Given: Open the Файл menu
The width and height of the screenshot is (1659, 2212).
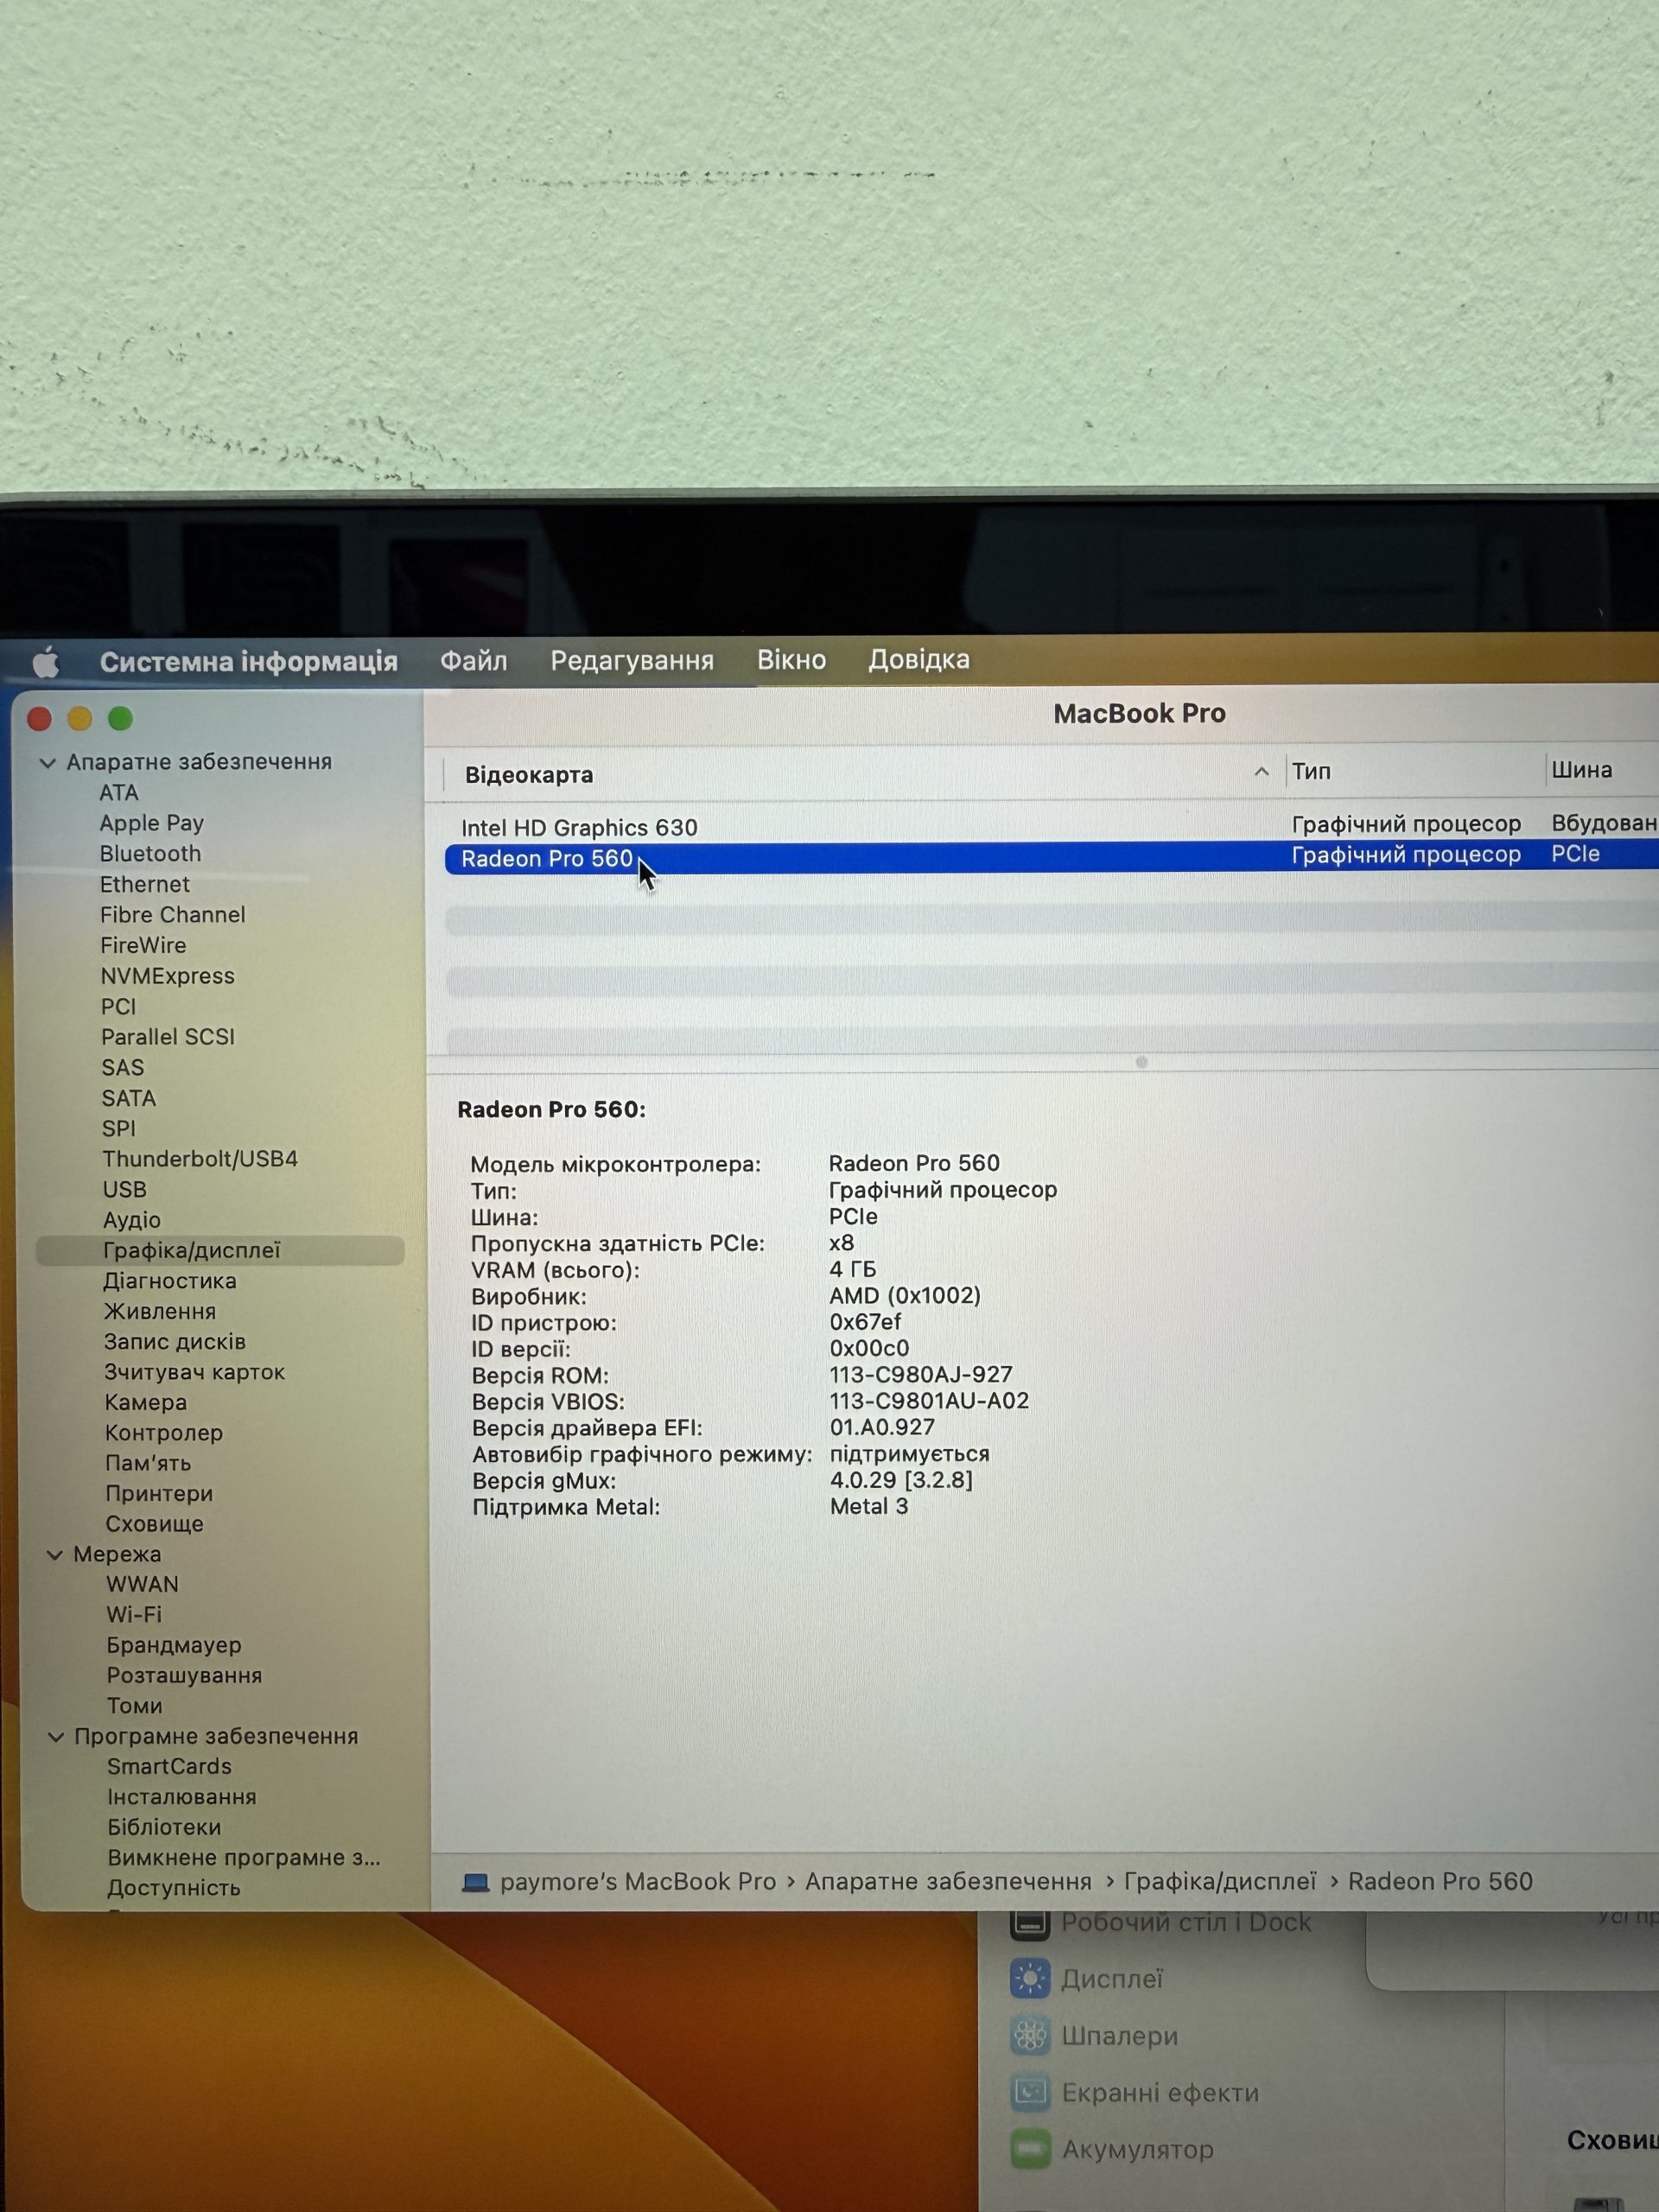Looking at the screenshot, I should (474, 661).
